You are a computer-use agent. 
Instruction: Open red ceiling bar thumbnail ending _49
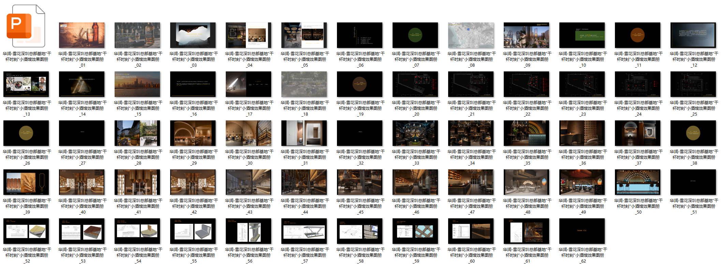point(582,182)
